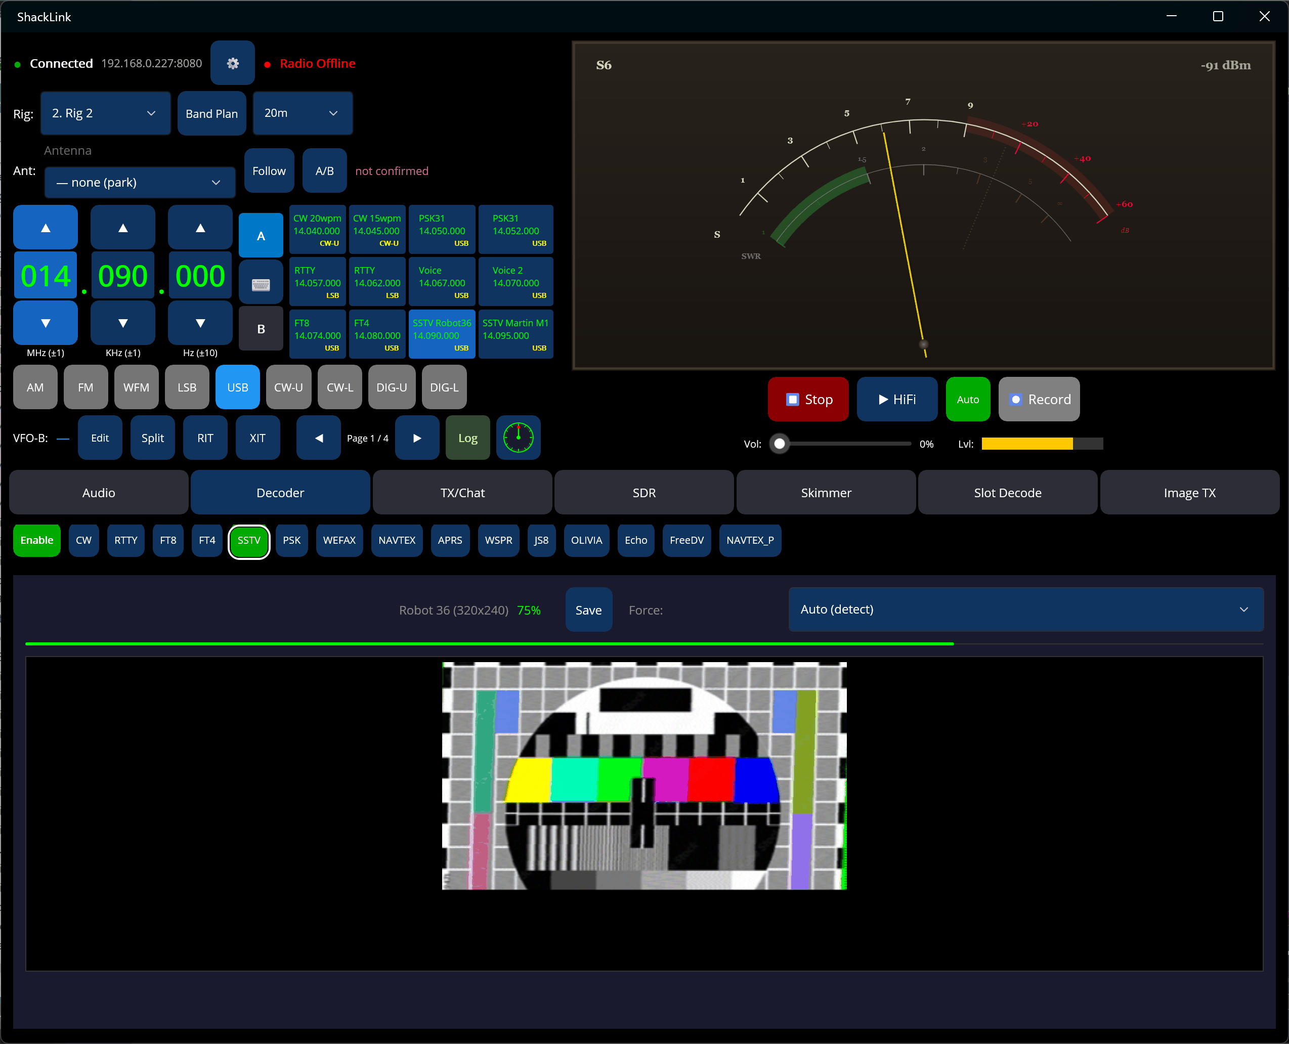Open the Log button
The height and width of the screenshot is (1044, 1289).
click(x=467, y=438)
